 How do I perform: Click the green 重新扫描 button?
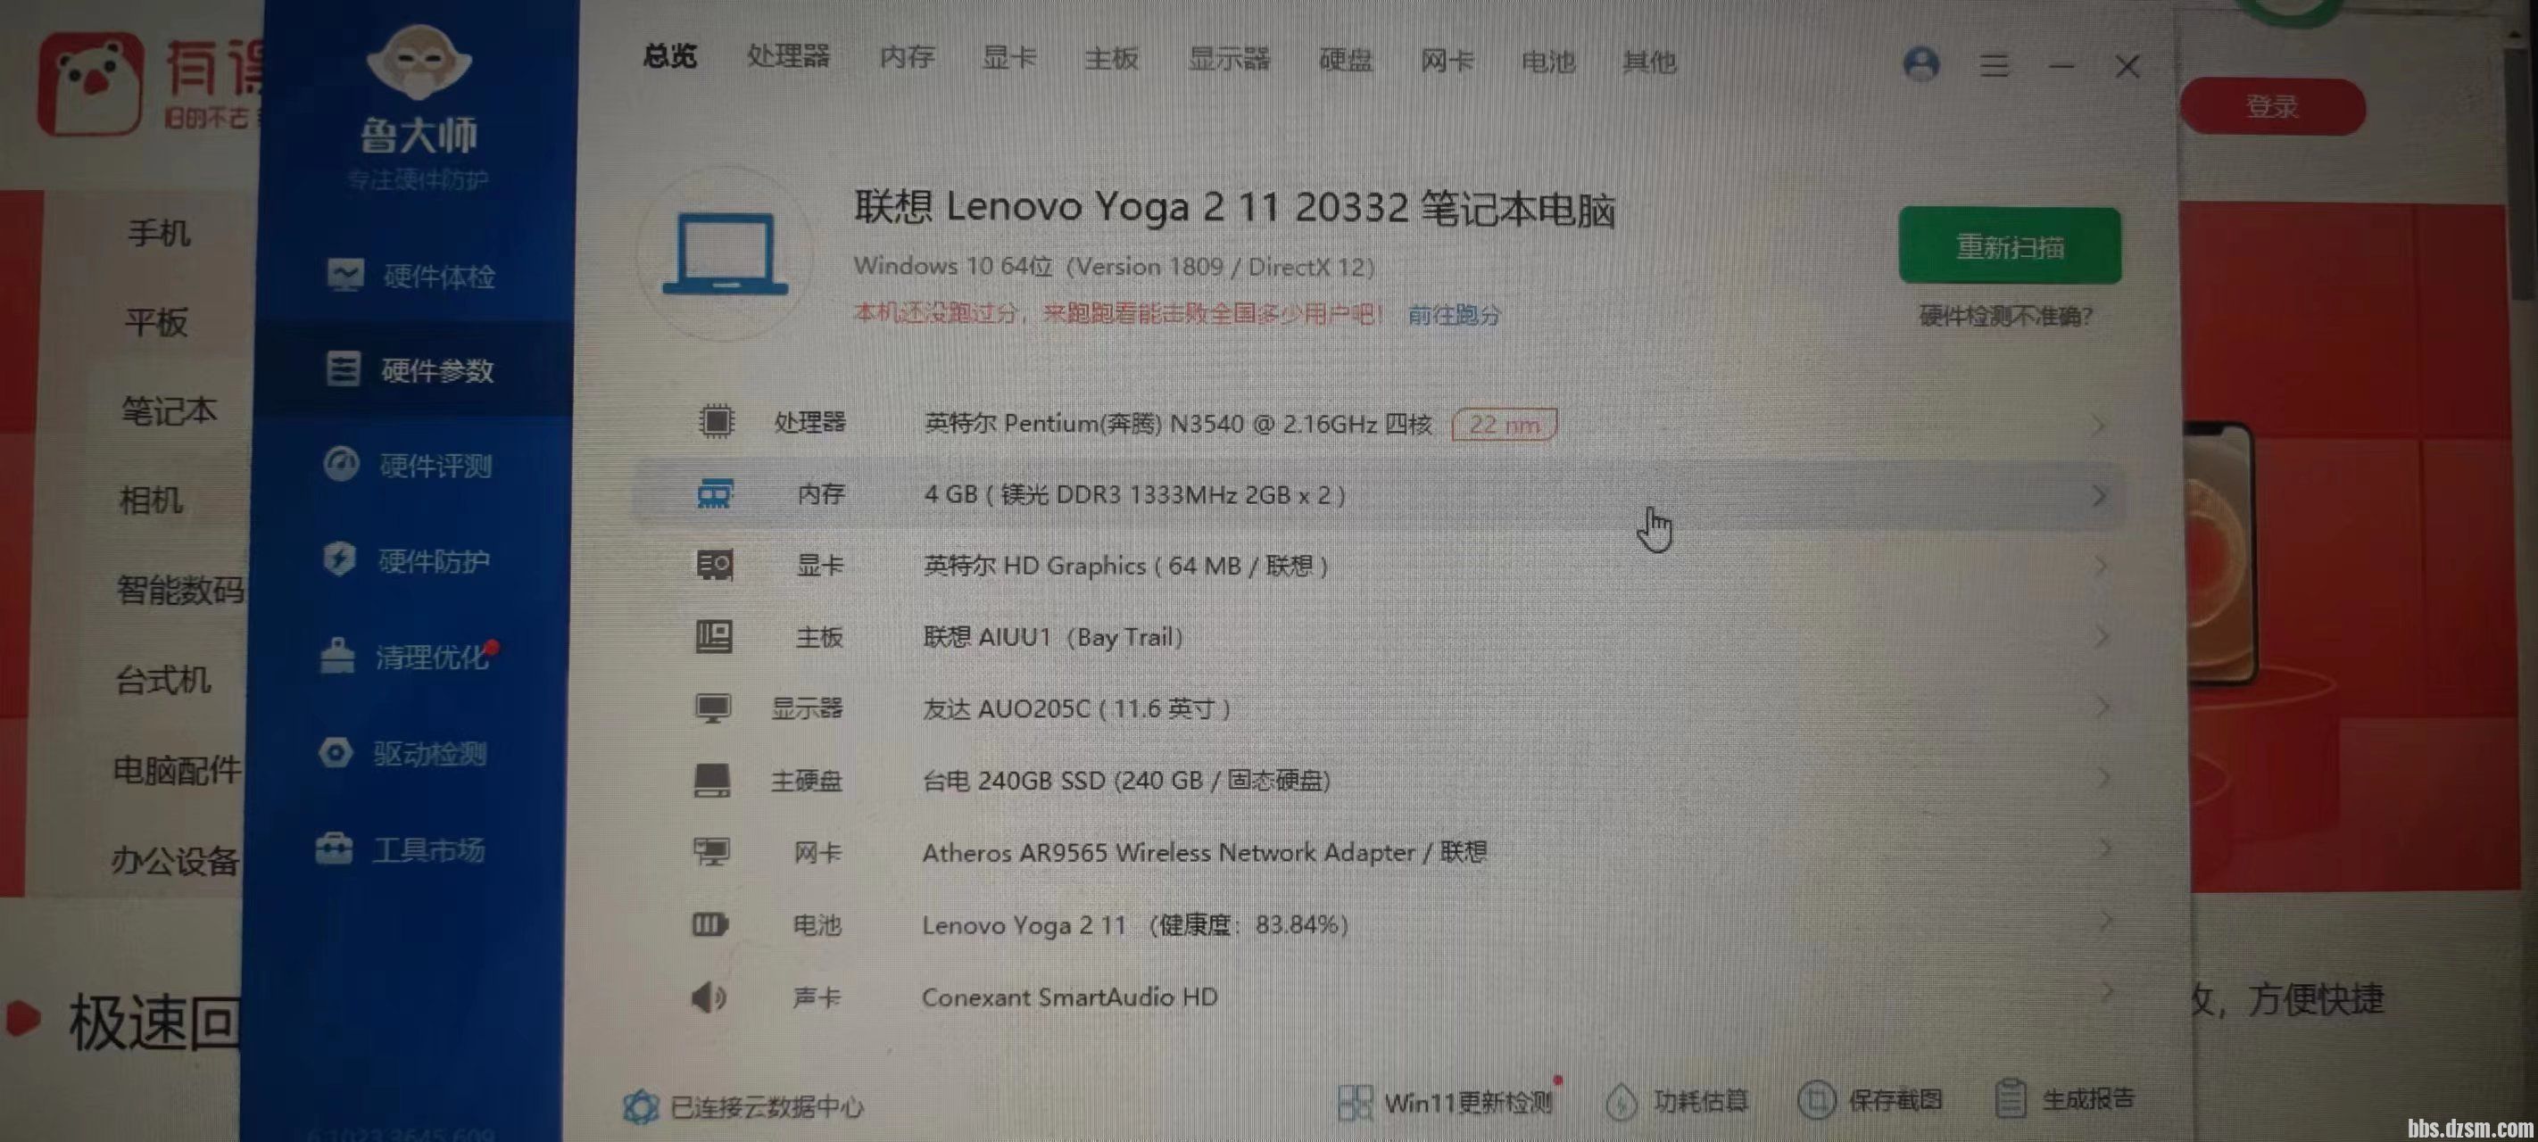pos(2010,246)
